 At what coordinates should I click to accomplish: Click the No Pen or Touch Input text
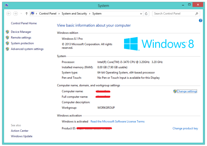point(128,78)
